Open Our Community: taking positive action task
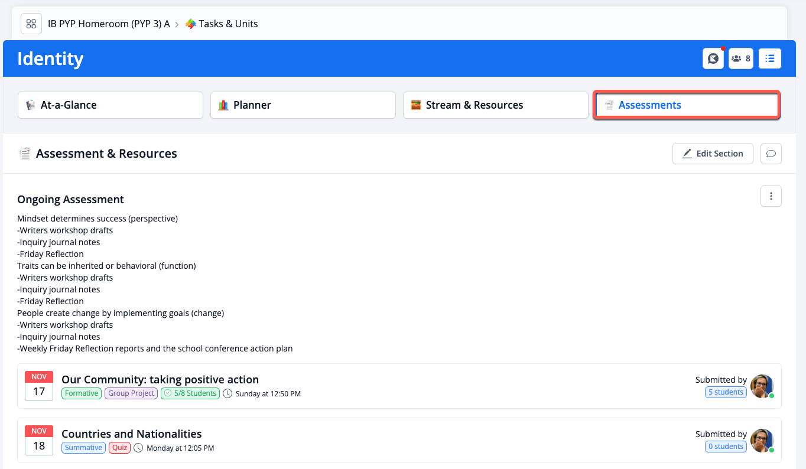806x469 pixels. pos(160,379)
